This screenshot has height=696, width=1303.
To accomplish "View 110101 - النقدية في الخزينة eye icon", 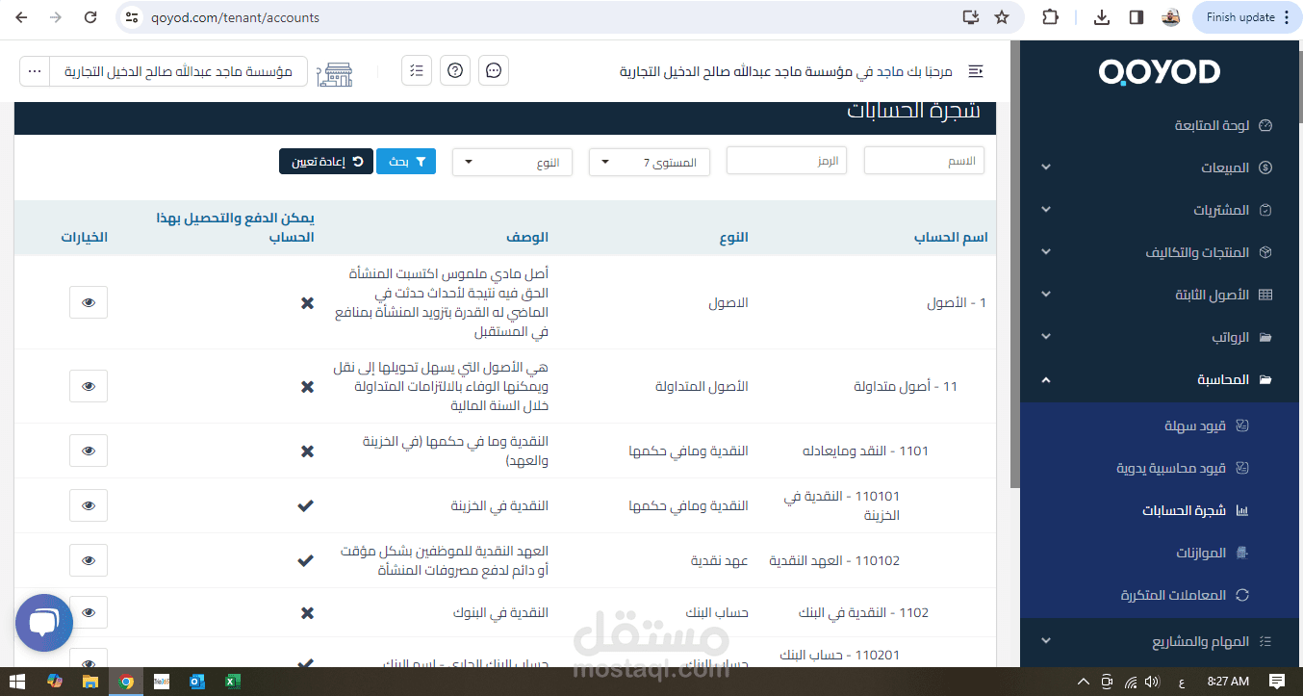I will click(89, 505).
